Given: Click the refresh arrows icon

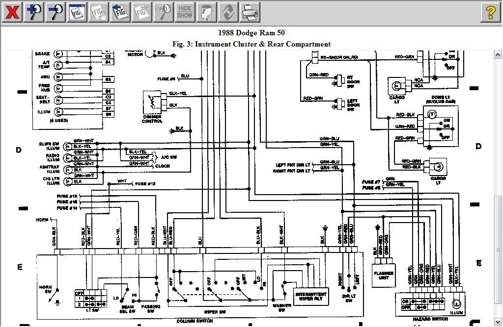Looking at the screenshot, I should tap(228, 12).
